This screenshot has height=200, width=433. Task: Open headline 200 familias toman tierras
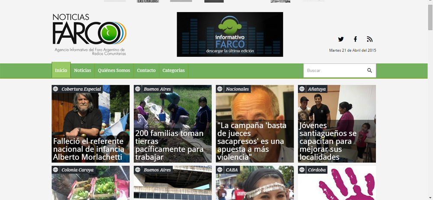coord(169,145)
